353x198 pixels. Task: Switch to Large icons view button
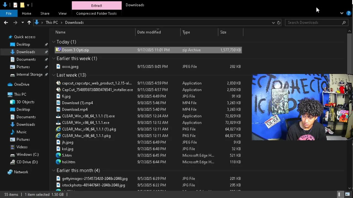pos(347,194)
